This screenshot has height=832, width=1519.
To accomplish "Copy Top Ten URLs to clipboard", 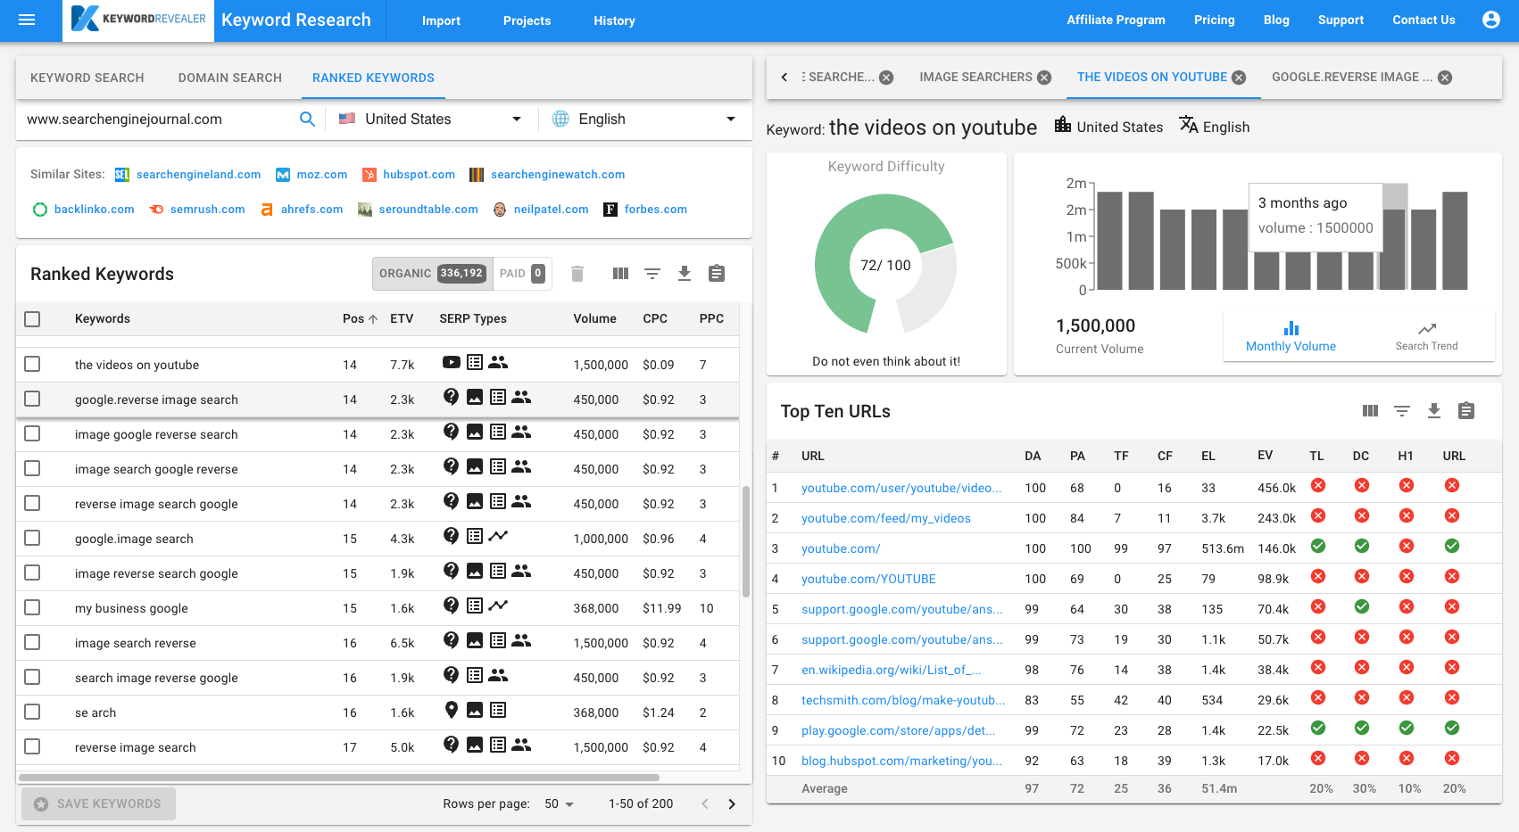I will [x=1466, y=411].
